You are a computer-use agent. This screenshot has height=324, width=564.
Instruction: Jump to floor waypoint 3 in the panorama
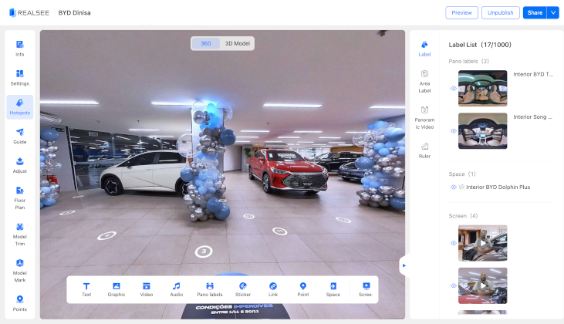point(204,251)
